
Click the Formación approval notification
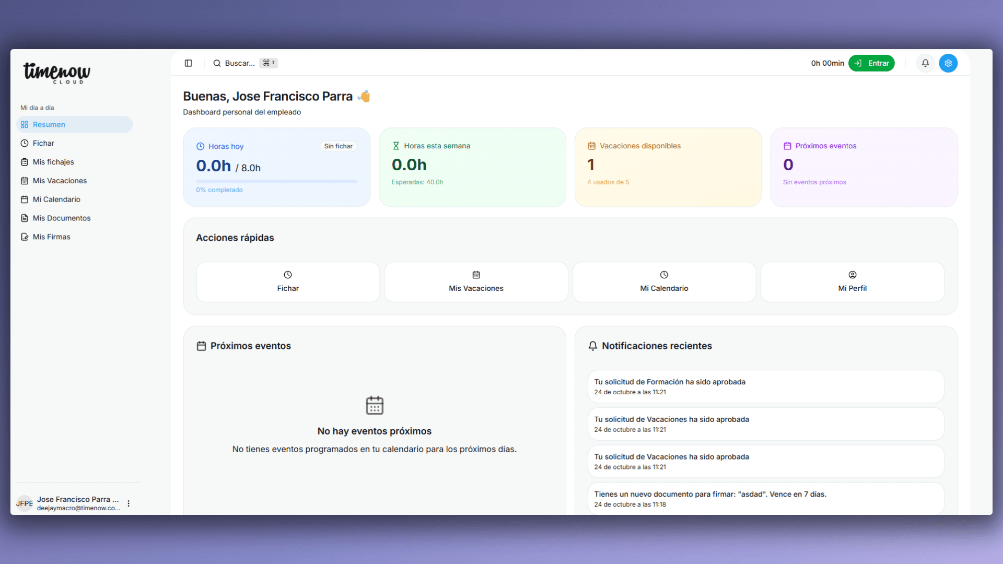(764, 386)
